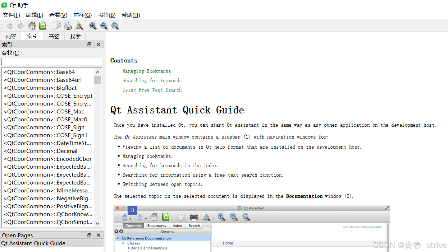This screenshot has width=448, height=252.
Task: Follow the Using Free Text Search link
Action: point(152,90)
